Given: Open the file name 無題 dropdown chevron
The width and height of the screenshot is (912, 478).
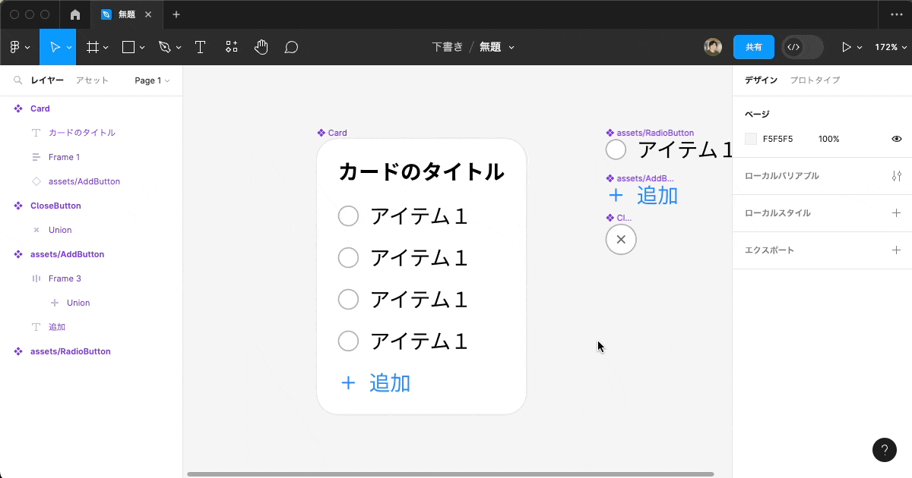Looking at the screenshot, I should coord(511,47).
